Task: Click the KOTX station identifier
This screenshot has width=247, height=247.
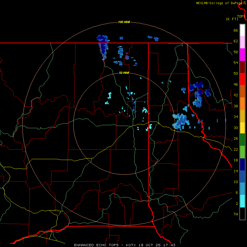Action: click(131, 245)
